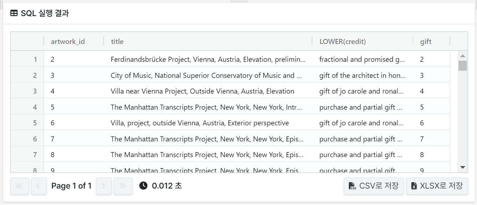Click the clock icon near 0.012 초
This screenshot has height=205, width=477.
point(143,186)
